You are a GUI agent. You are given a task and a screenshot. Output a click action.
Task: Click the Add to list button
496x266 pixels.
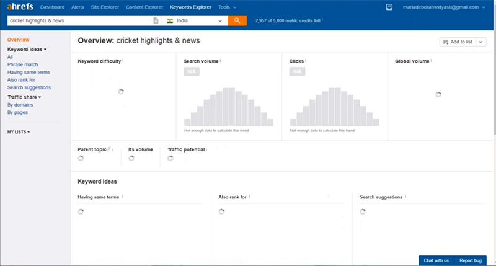[456, 42]
